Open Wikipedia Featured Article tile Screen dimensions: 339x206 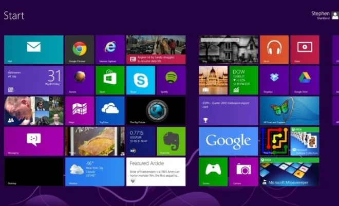click(156, 172)
